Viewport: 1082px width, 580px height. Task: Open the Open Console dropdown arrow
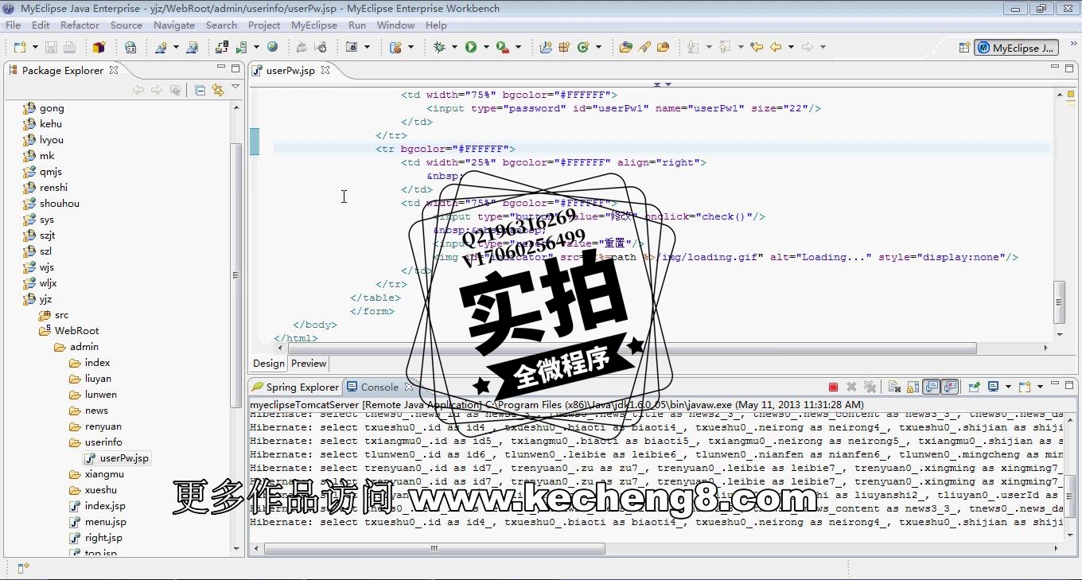click(1039, 387)
